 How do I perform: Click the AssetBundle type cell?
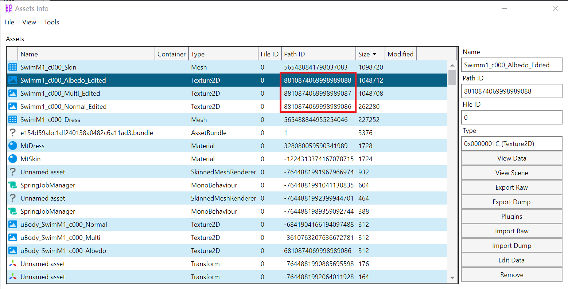[209, 132]
